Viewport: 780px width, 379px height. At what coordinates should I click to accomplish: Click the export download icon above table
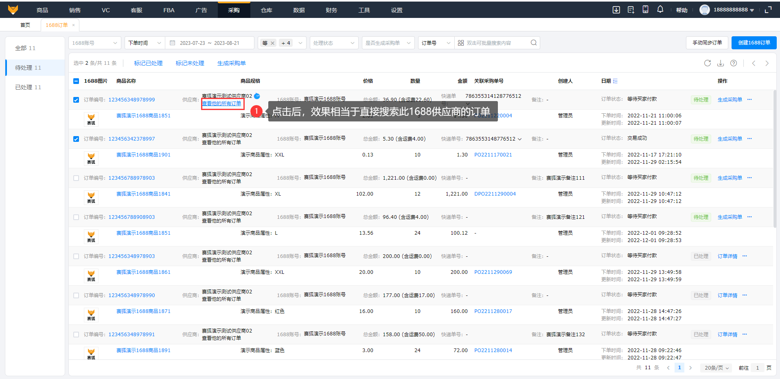[x=721, y=63]
